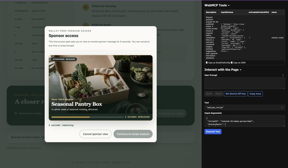This screenshot has height=168, width=288.
Task: Cancel the sponsor view
Action: click(x=95, y=134)
